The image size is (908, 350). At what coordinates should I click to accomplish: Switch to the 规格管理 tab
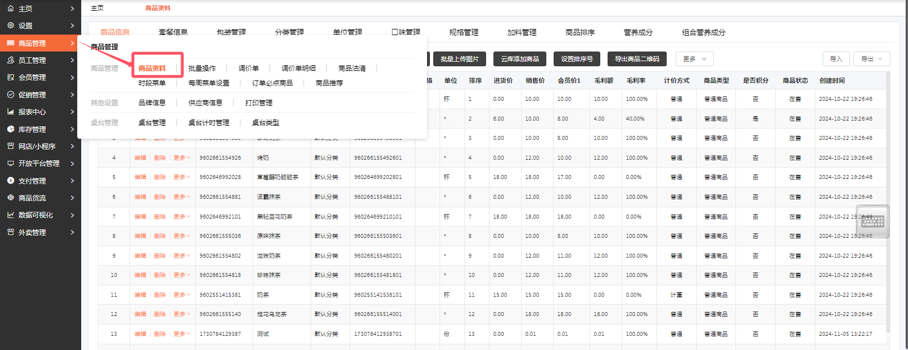[x=463, y=32]
